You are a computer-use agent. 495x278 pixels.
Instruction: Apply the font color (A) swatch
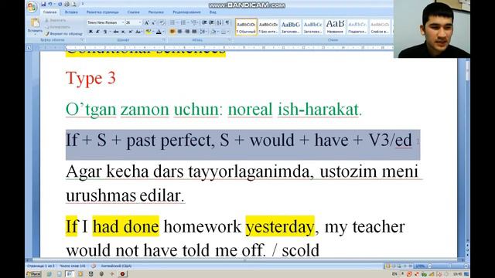coord(159,32)
